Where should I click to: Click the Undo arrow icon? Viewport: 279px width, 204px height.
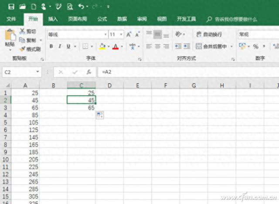(x=81, y=7)
